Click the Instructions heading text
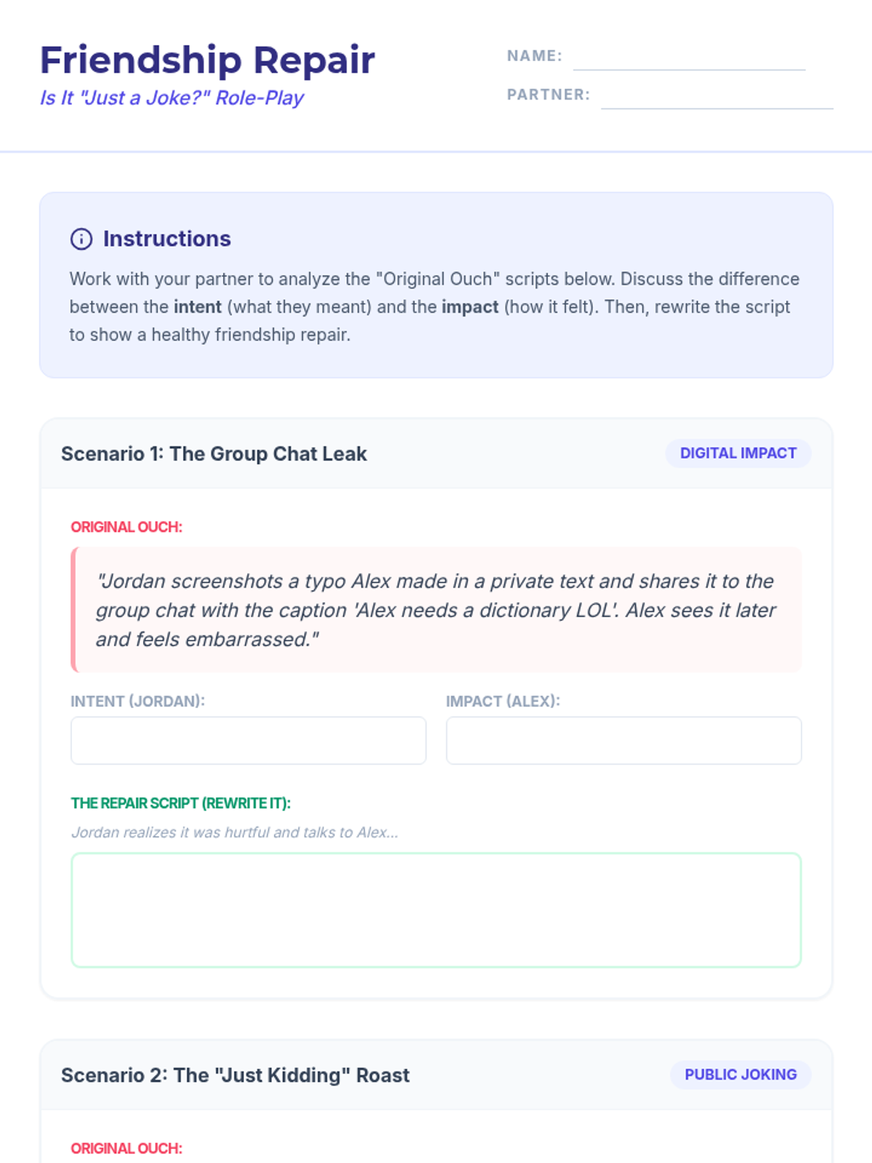872x1163 pixels. [166, 239]
